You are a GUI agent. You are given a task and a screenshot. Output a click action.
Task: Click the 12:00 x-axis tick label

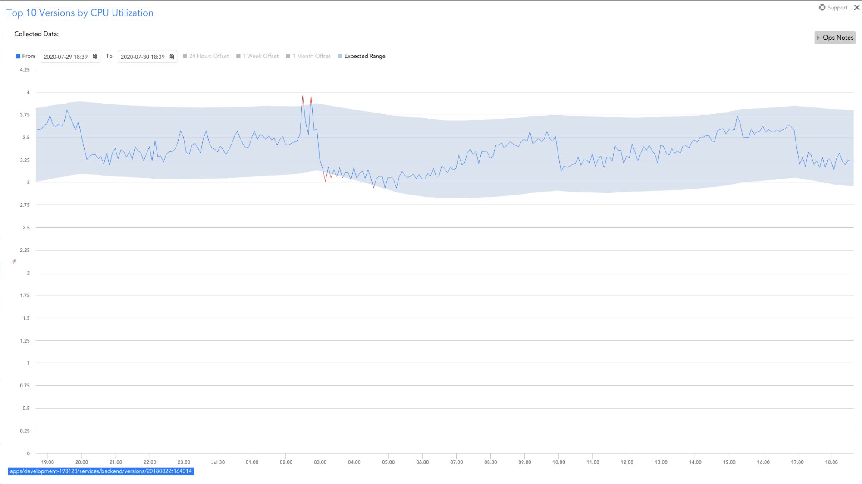coord(627,462)
